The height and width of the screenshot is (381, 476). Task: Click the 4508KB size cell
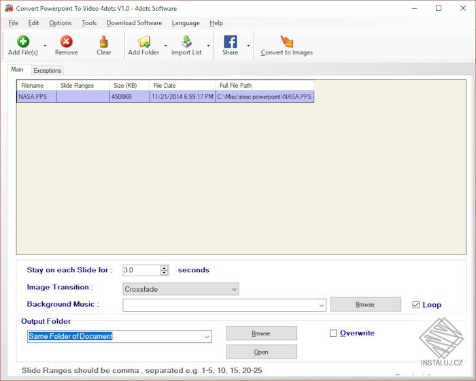point(130,97)
